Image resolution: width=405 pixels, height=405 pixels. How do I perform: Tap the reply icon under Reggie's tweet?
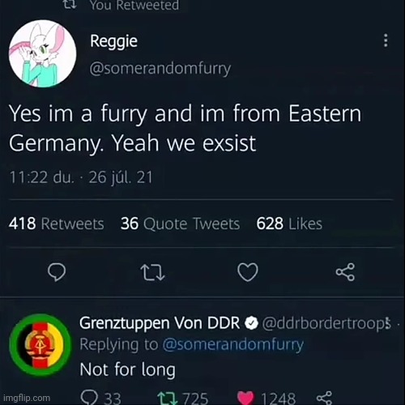pos(57,272)
